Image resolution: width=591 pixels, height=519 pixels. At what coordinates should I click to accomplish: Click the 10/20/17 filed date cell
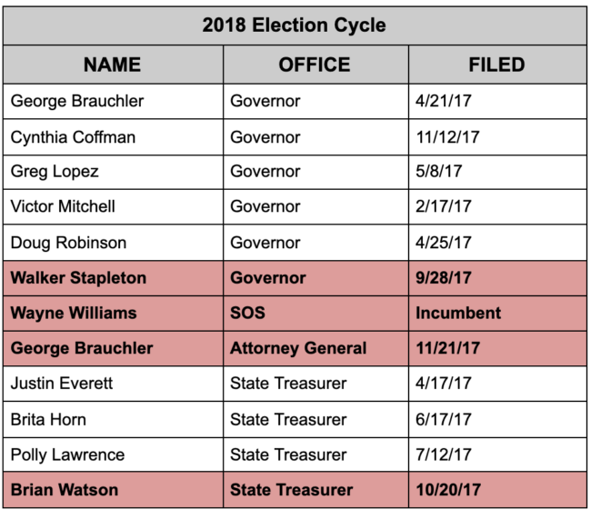(x=448, y=490)
